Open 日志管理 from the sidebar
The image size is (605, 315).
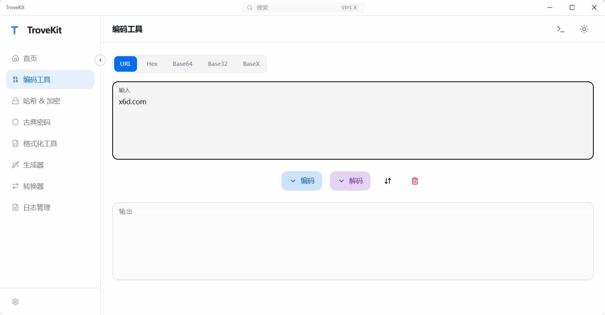coord(37,207)
